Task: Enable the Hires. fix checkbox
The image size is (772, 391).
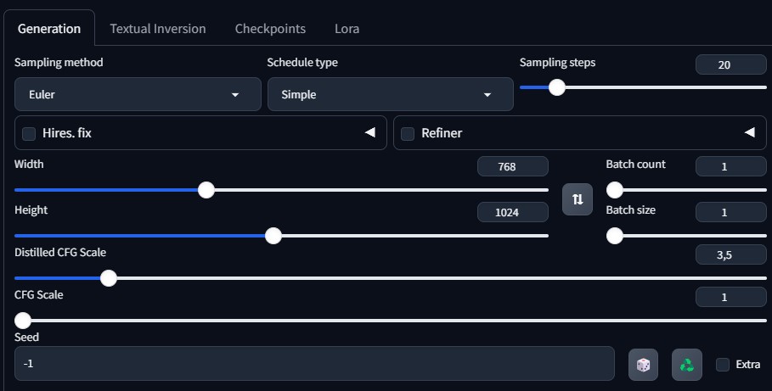Action: (x=29, y=133)
